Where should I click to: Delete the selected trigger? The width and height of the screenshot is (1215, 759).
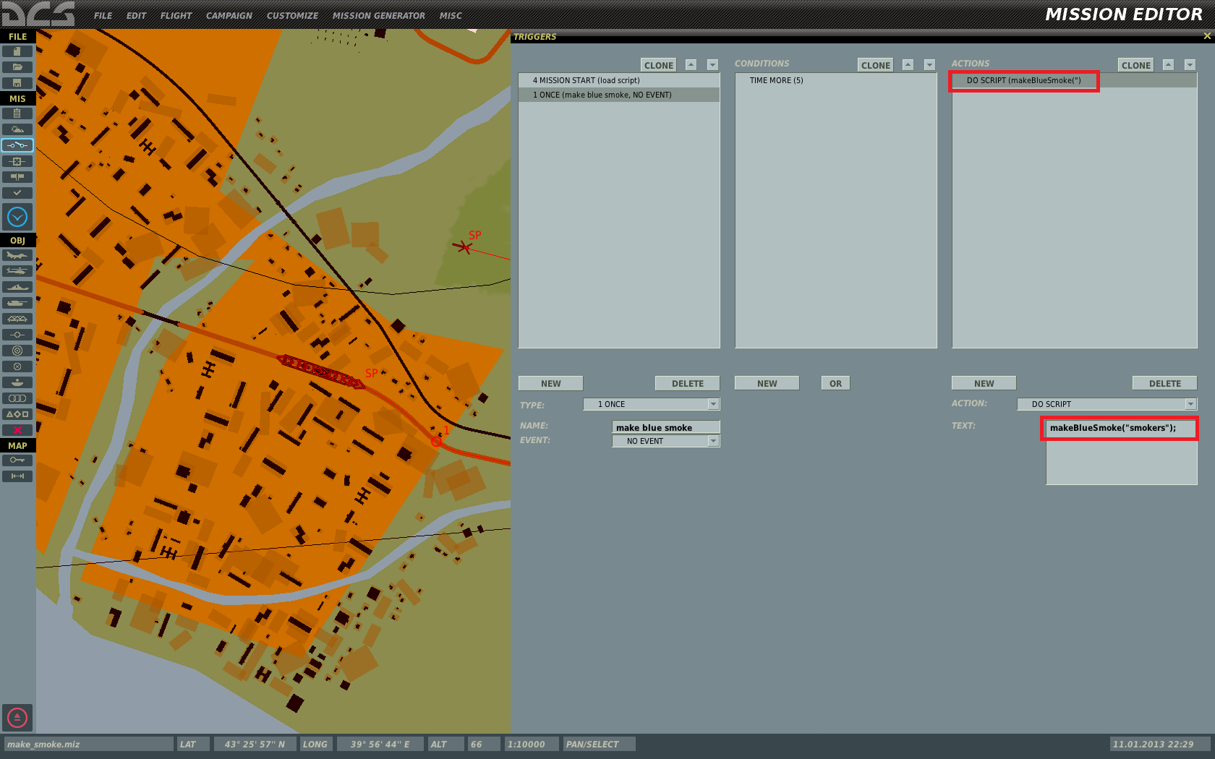688,383
